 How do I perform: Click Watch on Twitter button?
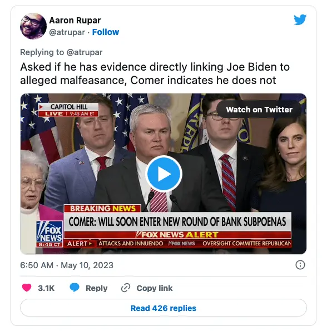tap(259, 110)
